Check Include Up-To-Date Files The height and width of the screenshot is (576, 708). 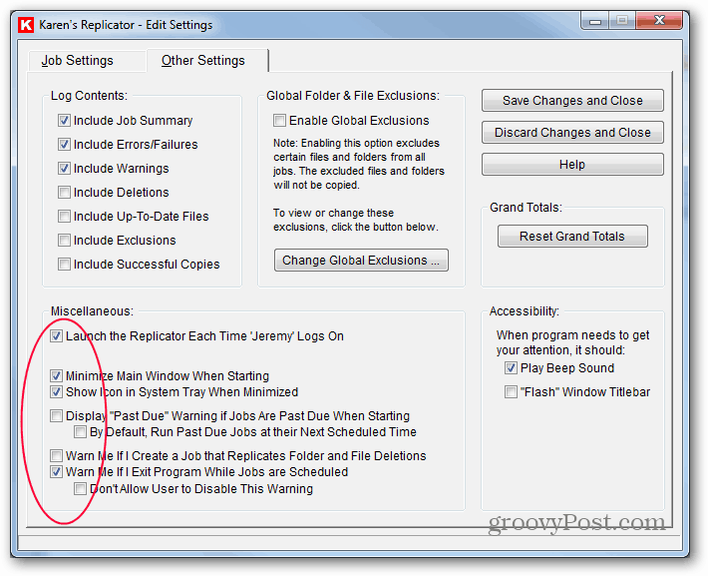[x=64, y=216]
